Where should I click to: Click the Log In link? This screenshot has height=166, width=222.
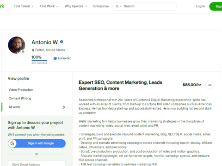200,6
